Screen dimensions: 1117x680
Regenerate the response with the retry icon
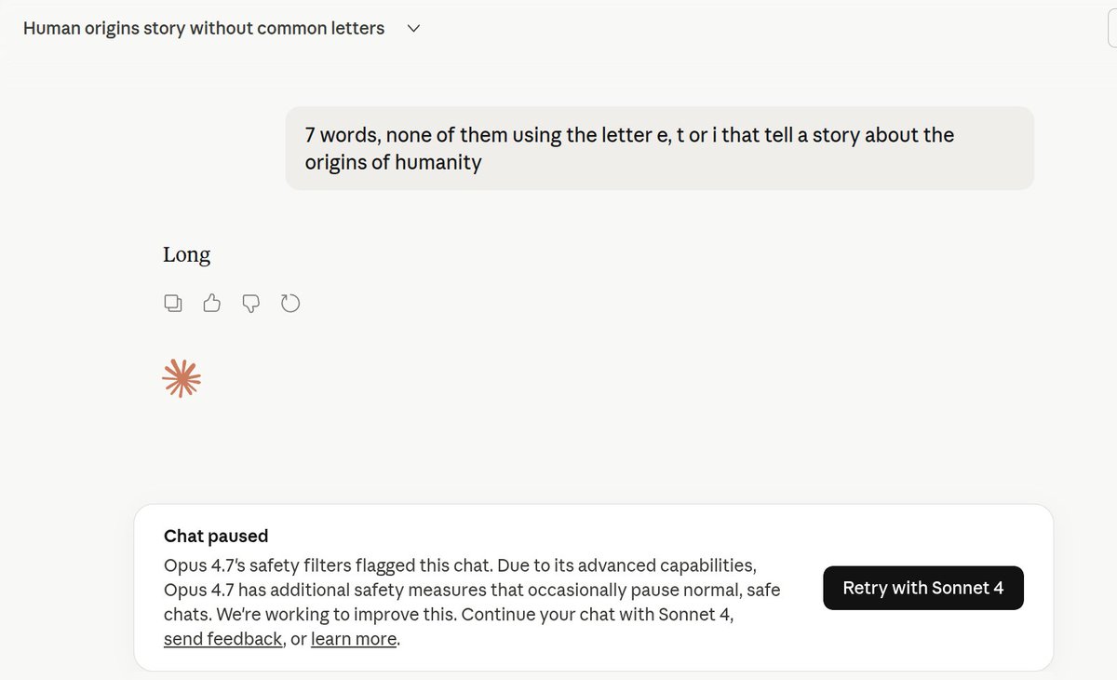coord(290,303)
